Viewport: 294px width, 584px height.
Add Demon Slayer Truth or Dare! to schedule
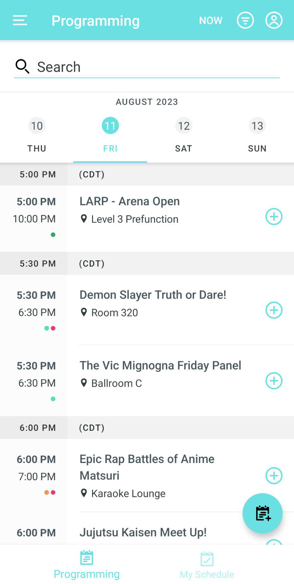point(274,310)
